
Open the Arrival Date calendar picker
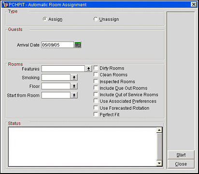point(78,45)
